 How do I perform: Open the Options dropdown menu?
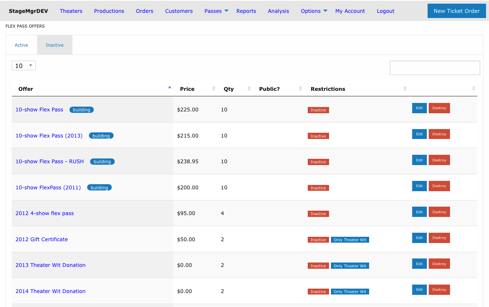314,11
